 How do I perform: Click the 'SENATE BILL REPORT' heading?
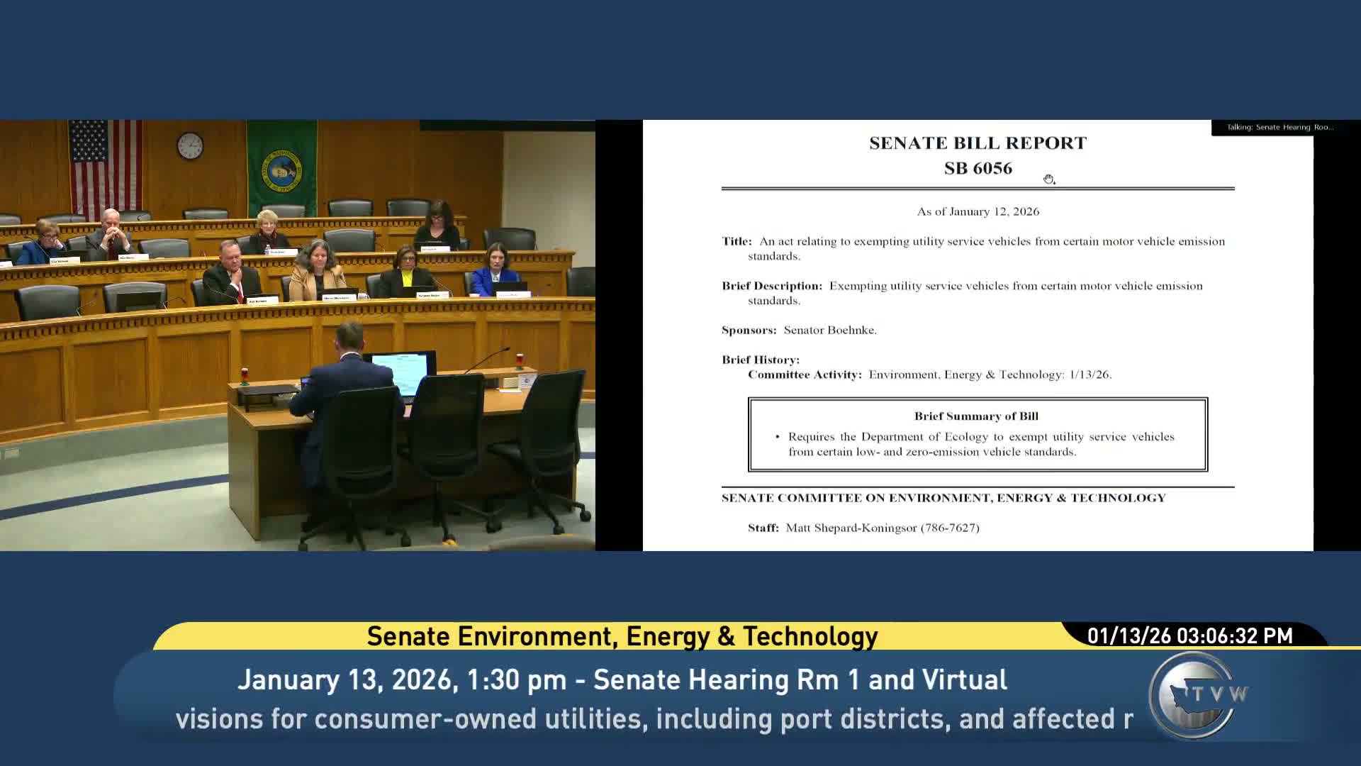pos(978,143)
